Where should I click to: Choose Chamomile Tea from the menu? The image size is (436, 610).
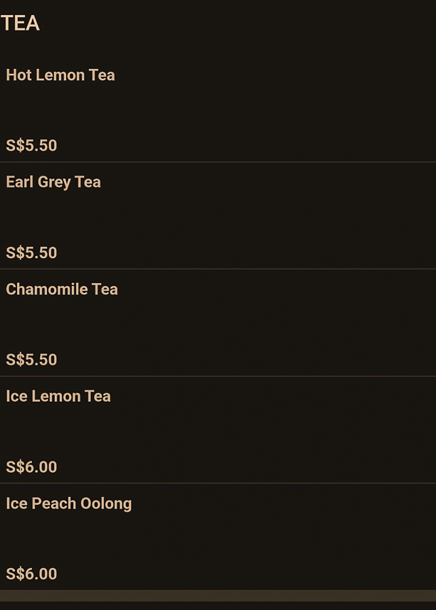tap(62, 289)
